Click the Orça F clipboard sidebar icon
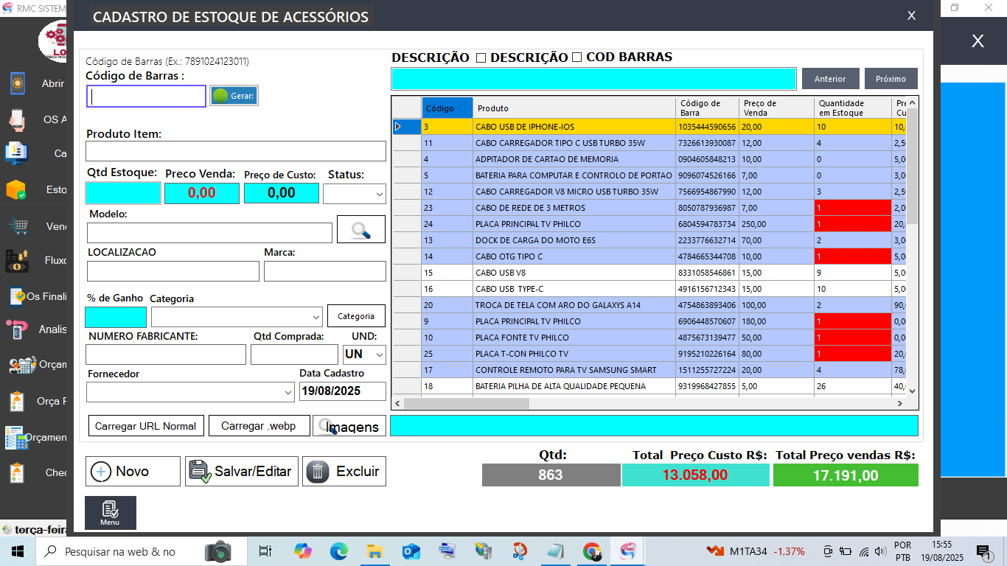 [x=17, y=401]
